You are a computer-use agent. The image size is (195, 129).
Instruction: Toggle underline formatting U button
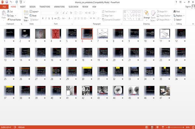tap(49, 18)
